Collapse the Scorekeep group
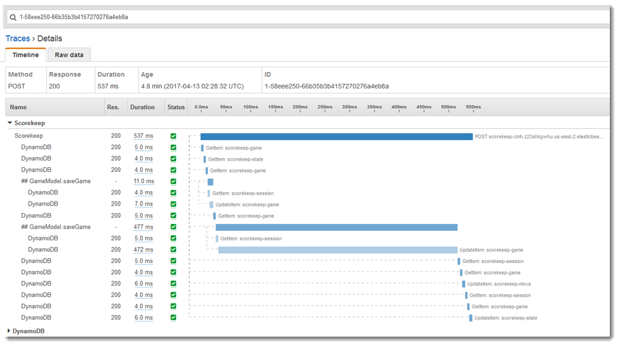Viewport: 619px width, 346px height. tap(10, 123)
